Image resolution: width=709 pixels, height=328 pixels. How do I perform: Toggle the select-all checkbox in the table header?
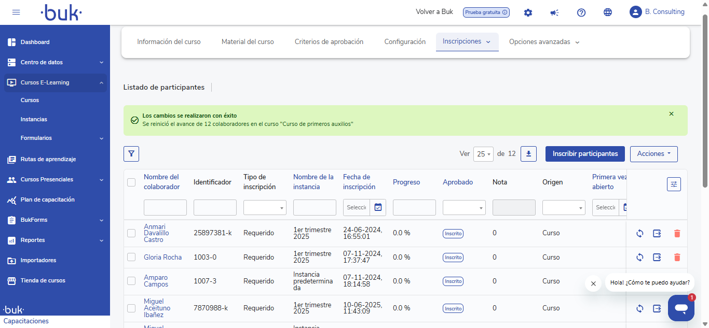pyautogui.click(x=131, y=182)
